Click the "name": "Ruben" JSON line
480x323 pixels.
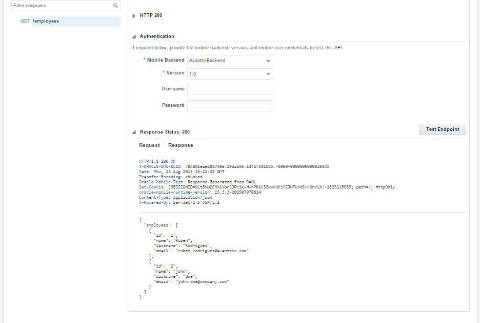tap(173, 240)
